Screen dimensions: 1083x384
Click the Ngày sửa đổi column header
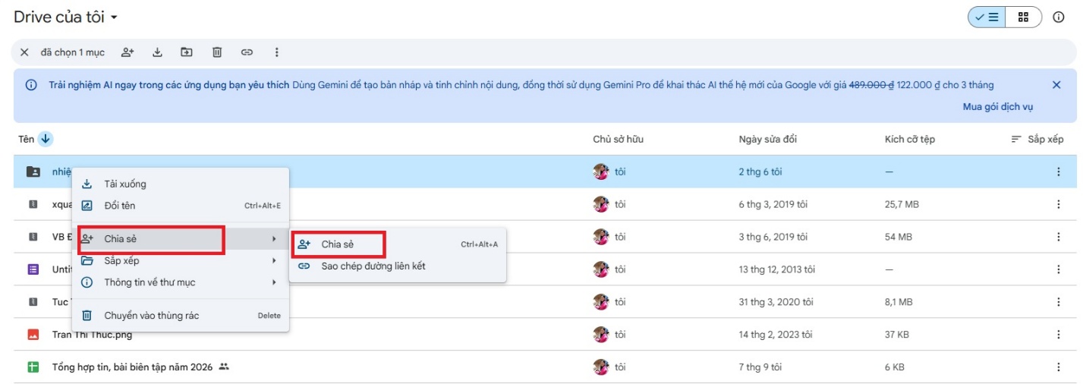click(768, 139)
